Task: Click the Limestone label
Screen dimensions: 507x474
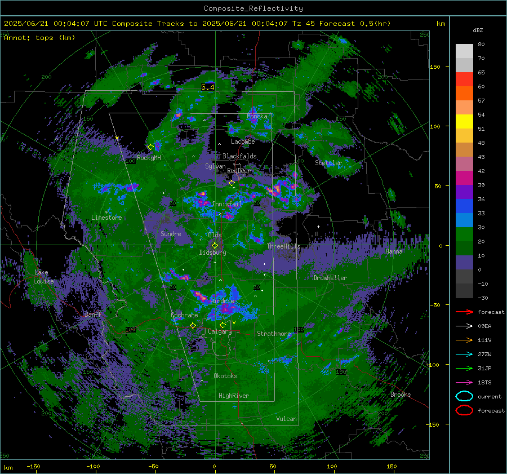Action: coord(106,218)
